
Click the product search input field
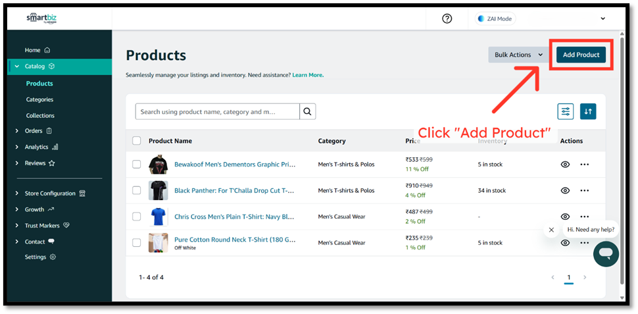(217, 111)
